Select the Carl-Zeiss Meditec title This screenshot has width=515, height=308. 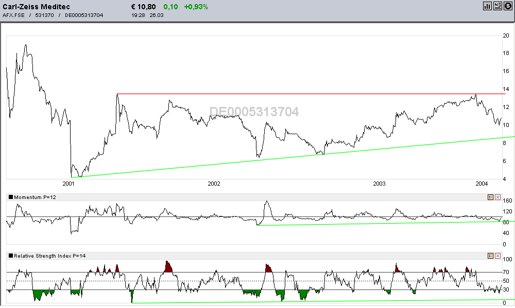click(36, 7)
